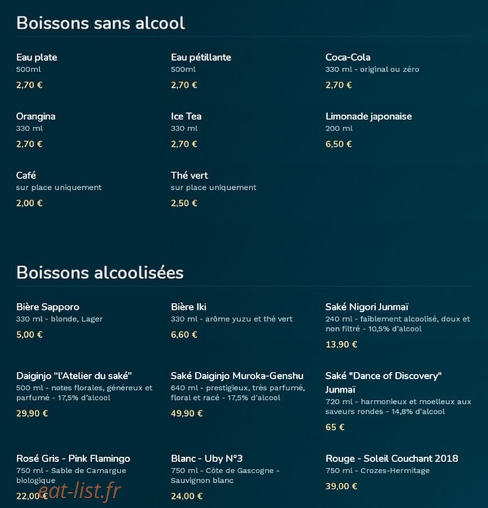Choose the Thé vert item
Viewport: 488px width, 508px height.
coord(190,175)
